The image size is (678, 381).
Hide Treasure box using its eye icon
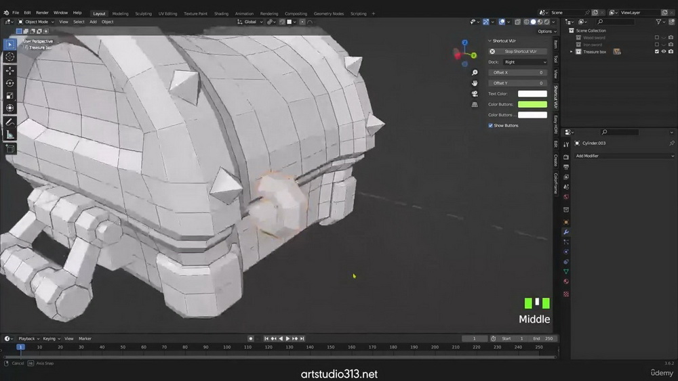point(664,52)
